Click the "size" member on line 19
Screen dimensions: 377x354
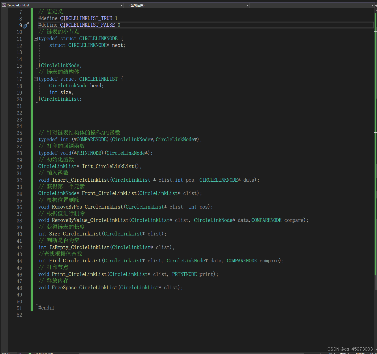[x=66, y=92]
